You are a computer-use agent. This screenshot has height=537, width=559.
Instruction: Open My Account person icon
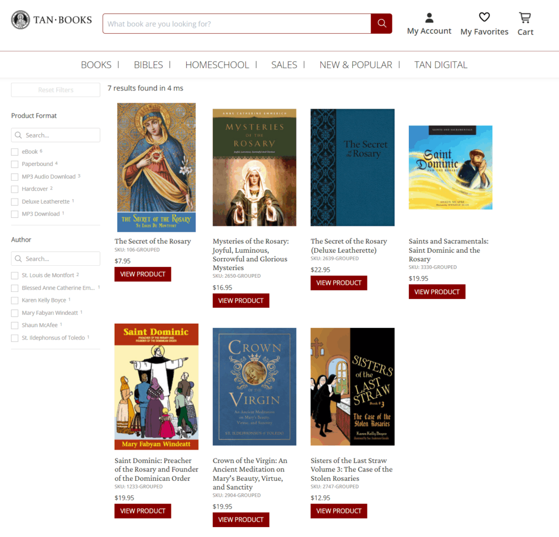point(429,17)
